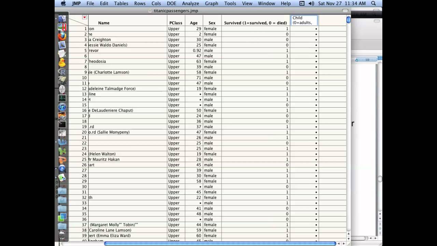Image resolution: width=437 pixels, height=246 pixels.
Task: Select the Age column header
Action: click(194, 23)
